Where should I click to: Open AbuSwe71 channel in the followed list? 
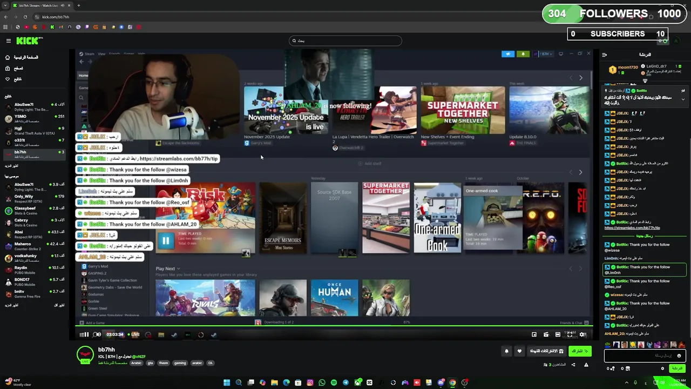point(33,106)
